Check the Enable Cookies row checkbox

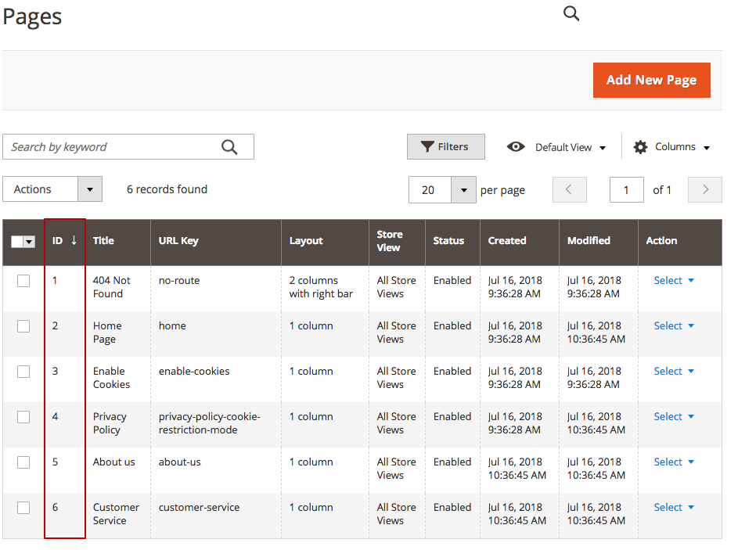point(23,372)
